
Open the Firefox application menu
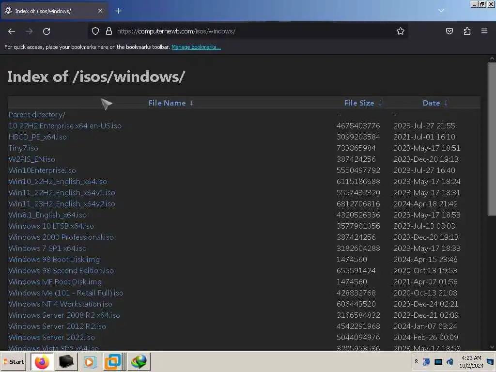click(x=484, y=31)
